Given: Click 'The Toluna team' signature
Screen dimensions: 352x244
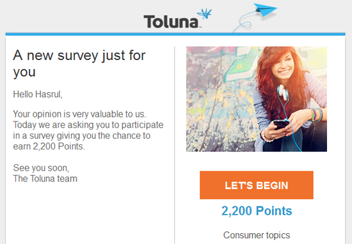Looking at the screenshot, I should click(x=45, y=179).
